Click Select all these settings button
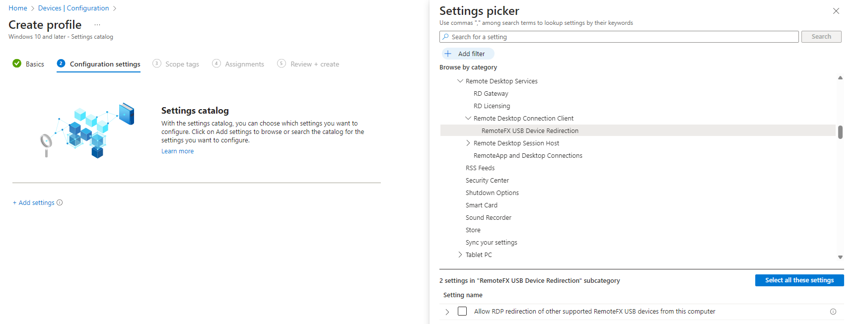This screenshot has width=852, height=324. coord(799,280)
